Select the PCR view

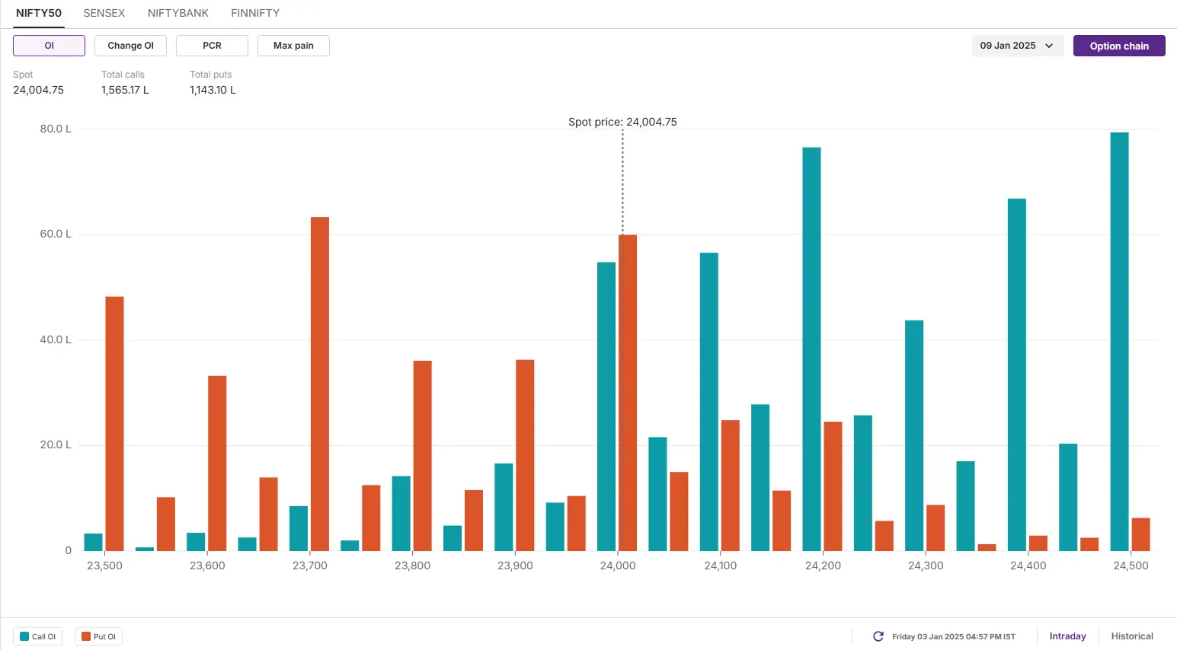point(212,46)
